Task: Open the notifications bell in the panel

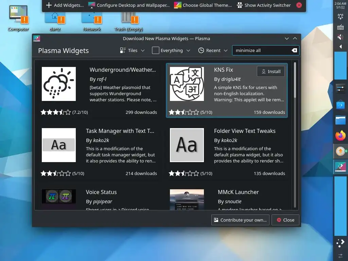Action: point(341,16)
